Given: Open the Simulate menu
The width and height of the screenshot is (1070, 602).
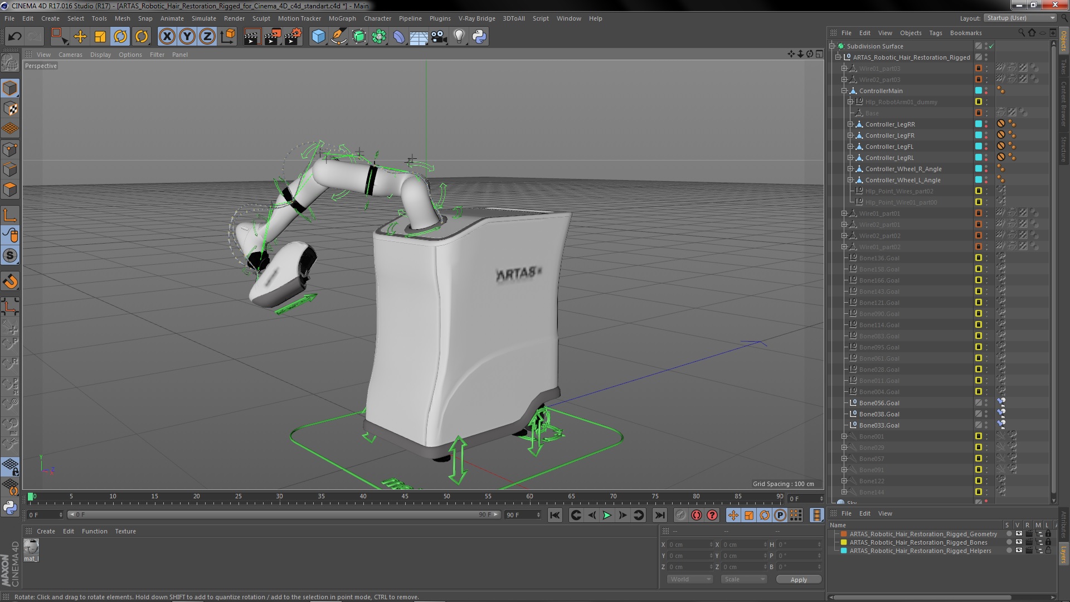Looking at the screenshot, I should [204, 18].
